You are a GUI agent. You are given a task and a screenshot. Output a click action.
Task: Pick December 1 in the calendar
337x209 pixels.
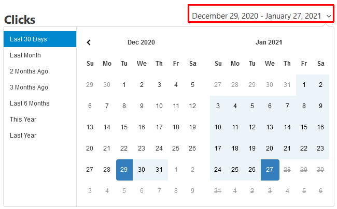point(124,85)
